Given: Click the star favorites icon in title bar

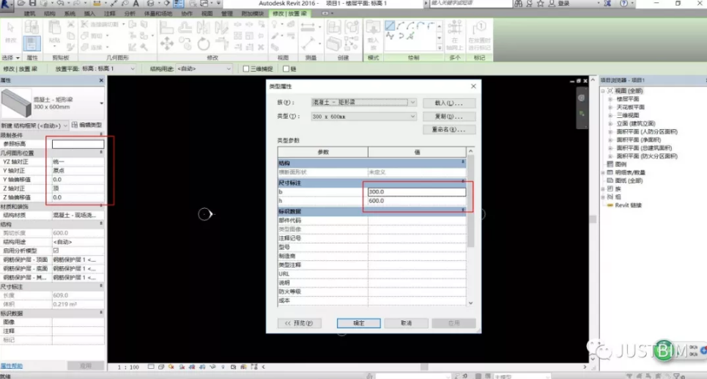Looking at the screenshot, I should coord(541,4).
